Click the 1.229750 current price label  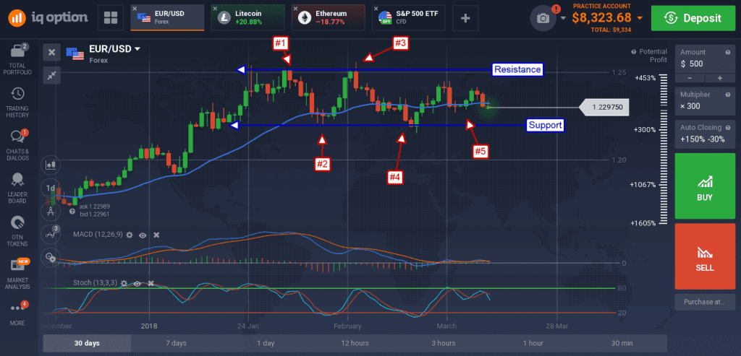604,108
